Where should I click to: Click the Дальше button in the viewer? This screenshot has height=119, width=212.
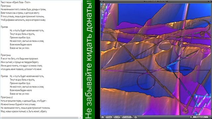(x=117, y=117)
